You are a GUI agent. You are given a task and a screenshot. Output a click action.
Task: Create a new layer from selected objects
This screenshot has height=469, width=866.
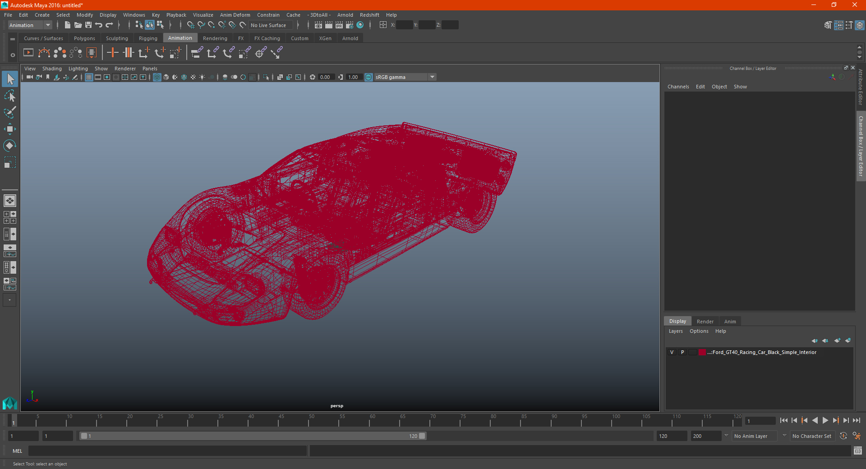point(848,340)
